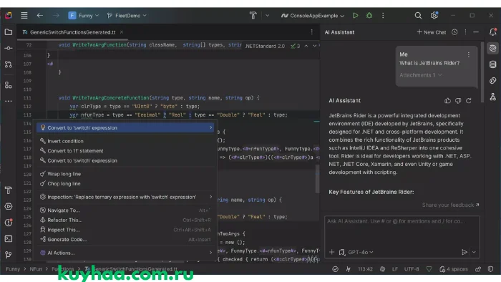The image size is (501, 282).
Task: Open the main hamburger menu
Action: [24, 15]
